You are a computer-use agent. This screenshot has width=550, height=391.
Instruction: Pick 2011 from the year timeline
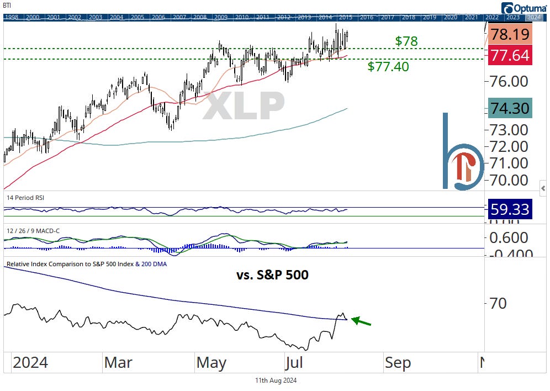[263, 17]
